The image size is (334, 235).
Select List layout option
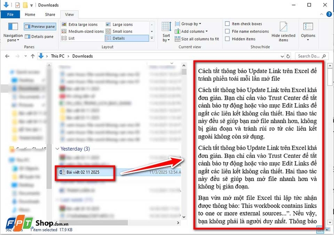click(x=68, y=38)
